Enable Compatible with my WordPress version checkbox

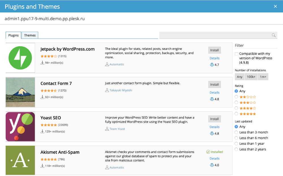(237, 54)
